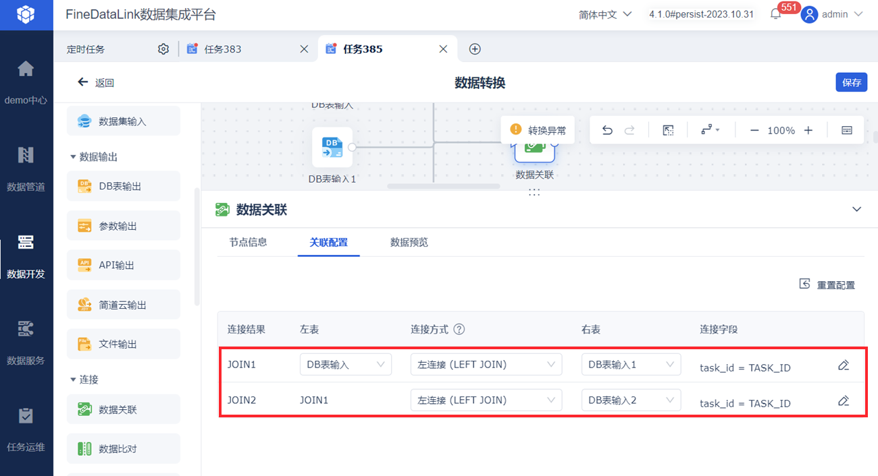Click the 转换异常 warning badge
The height and width of the screenshot is (476, 878).
click(538, 129)
